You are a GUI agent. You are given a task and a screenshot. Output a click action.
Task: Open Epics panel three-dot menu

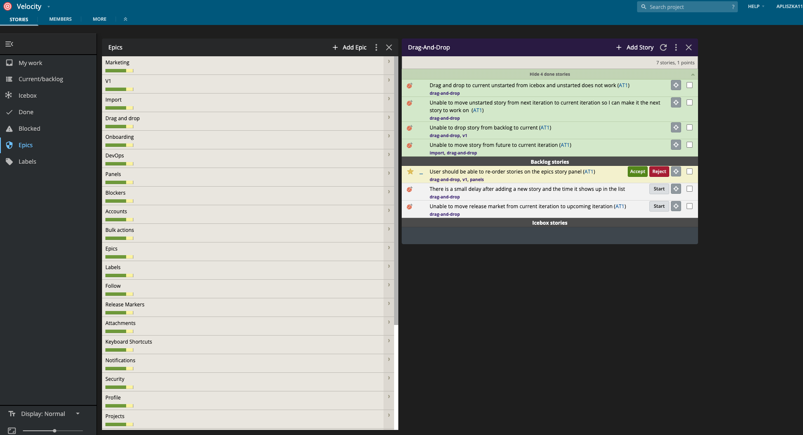point(376,47)
